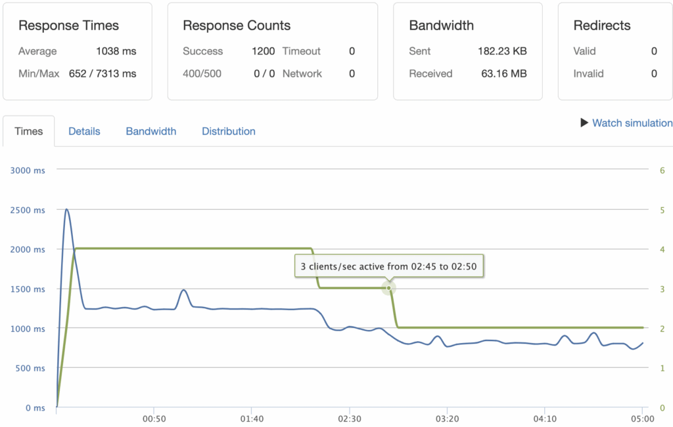Image resolution: width=673 pixels, height=427 pixels.
Task: Click the blue response time peak at 2500 ms
Action: click(x=66, y=210)
